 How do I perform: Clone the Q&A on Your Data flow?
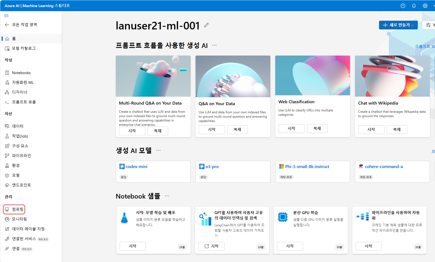tap(238, 130)
